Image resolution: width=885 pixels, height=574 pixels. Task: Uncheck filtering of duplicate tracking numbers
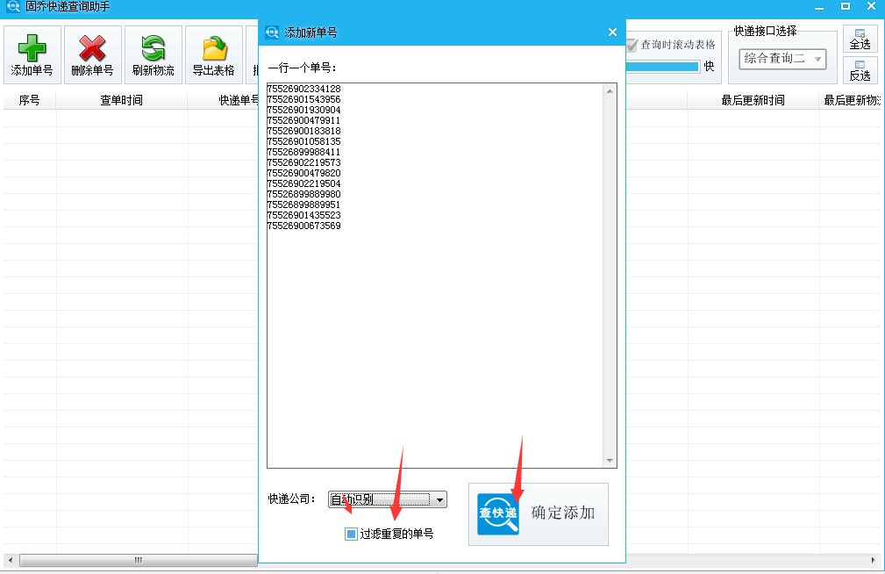(x=349, y=533)
